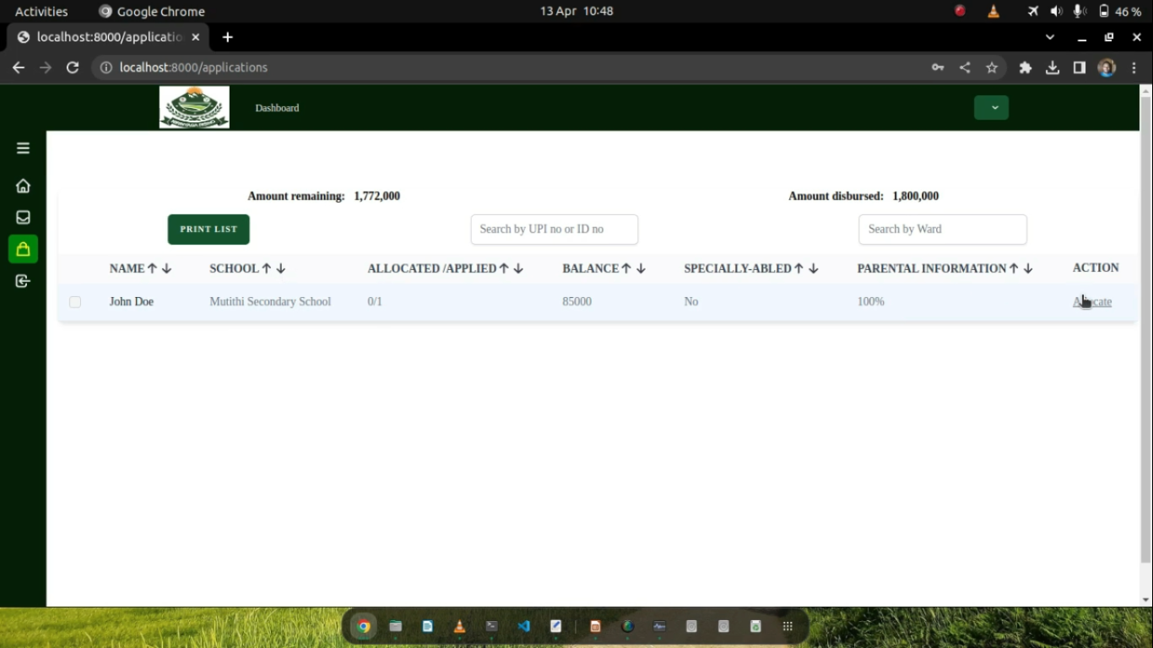Click the logout icon at the sidebar bottom
This screenshot has width=1153, height=648.
coord(23,281)
